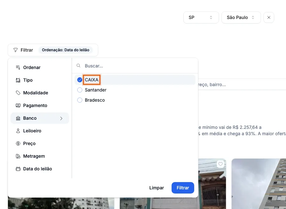
Task: Click the magnifier icon beside Buscar
Action: pos(78,66)
